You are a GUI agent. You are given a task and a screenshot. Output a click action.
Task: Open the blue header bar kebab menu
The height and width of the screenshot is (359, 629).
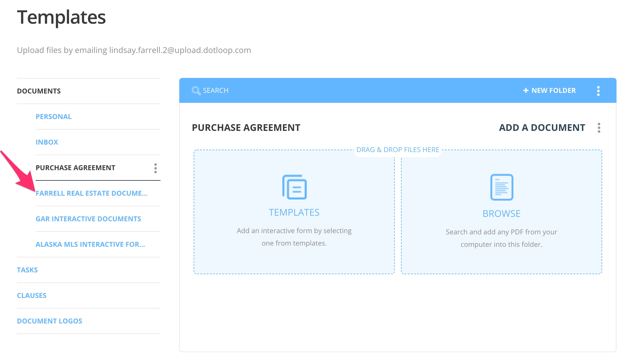[598, 91]
